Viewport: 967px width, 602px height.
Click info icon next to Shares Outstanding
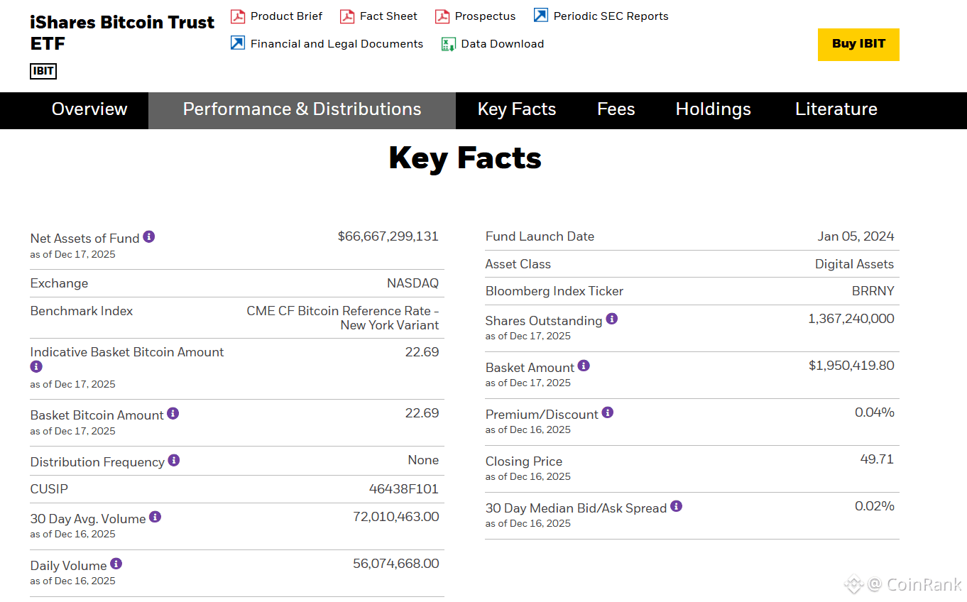612,319
